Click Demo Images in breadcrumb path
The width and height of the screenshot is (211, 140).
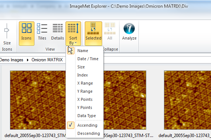[x=11, y=60]
